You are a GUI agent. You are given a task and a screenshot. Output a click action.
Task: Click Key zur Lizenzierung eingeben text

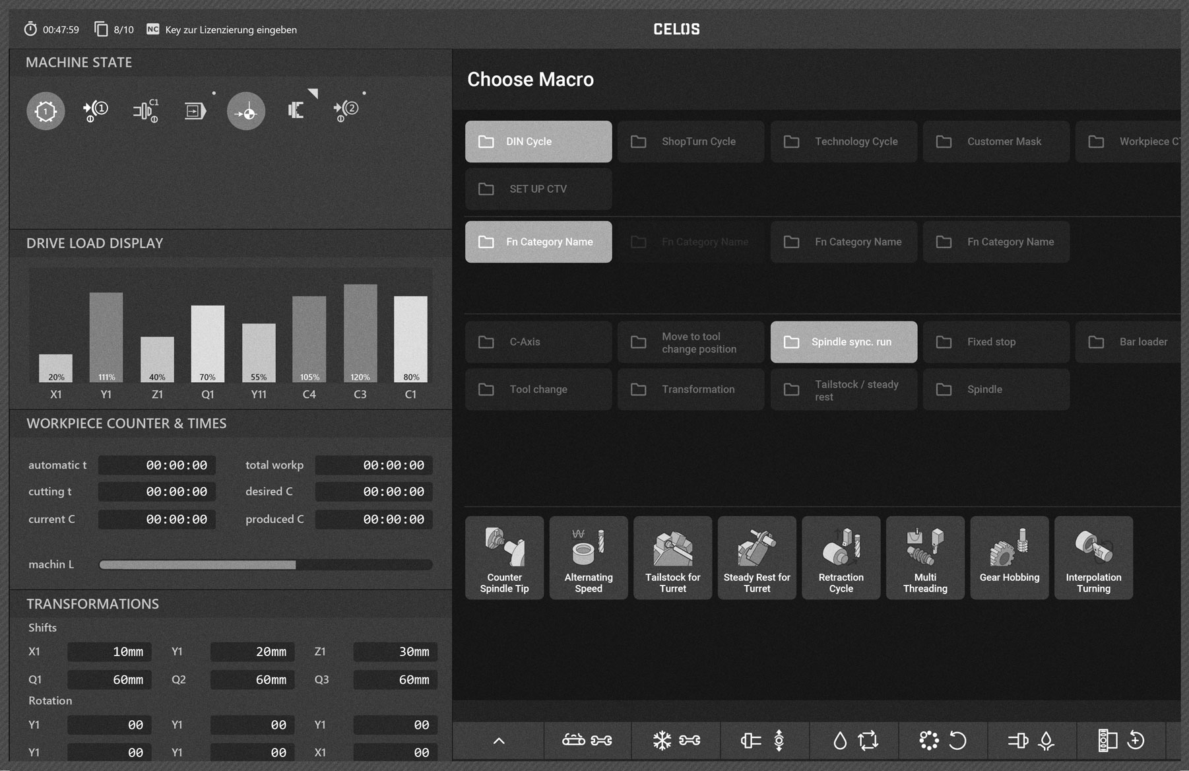click(231, 30)
